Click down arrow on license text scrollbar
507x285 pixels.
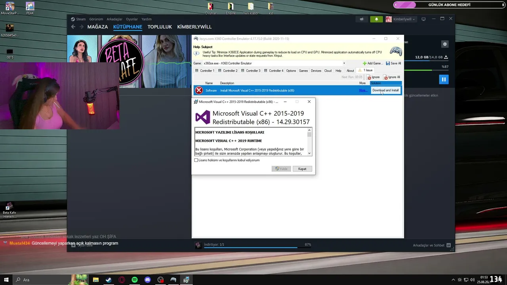click(x=309, y=153)
